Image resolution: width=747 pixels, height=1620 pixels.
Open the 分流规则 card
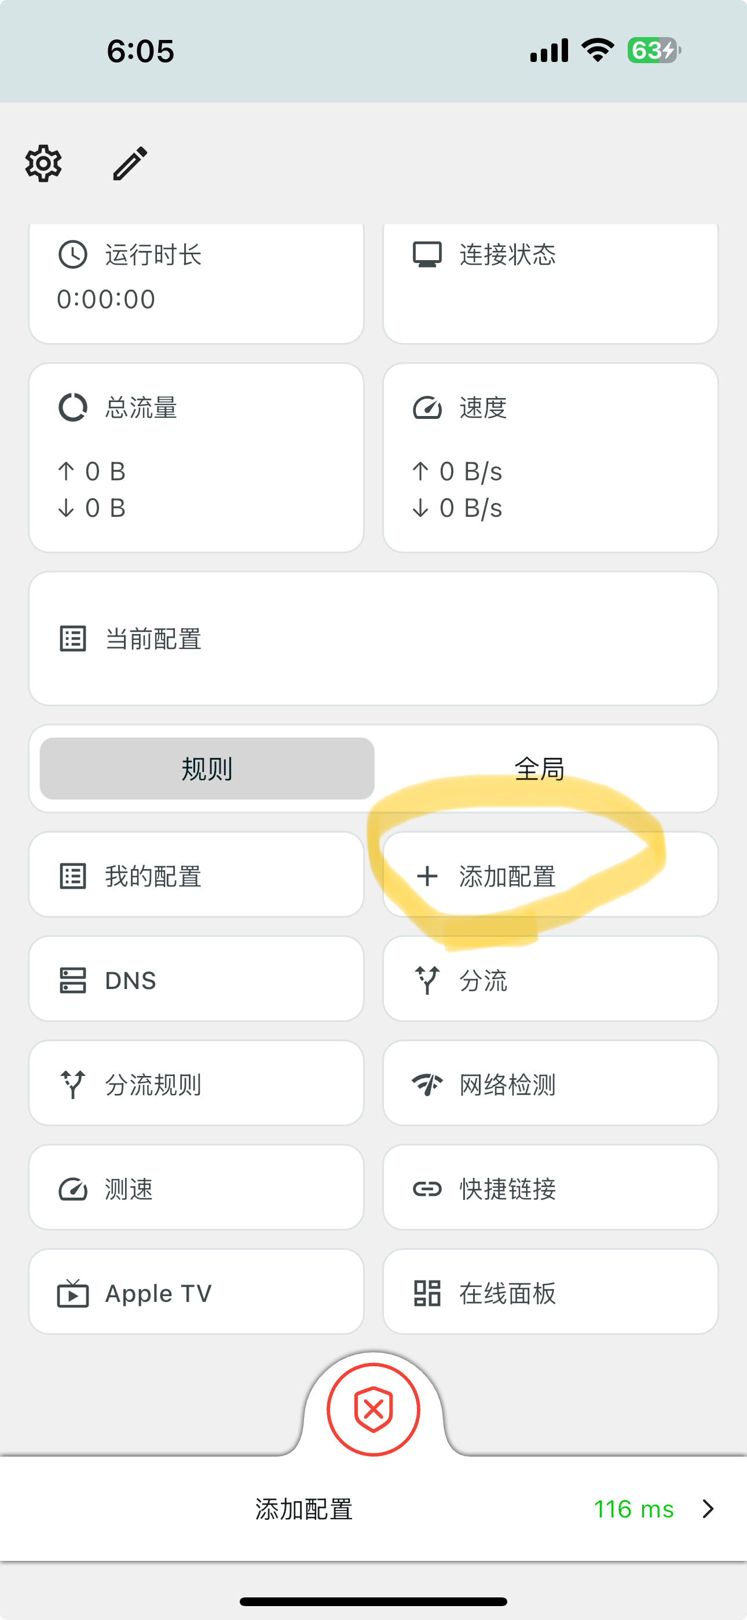pos(196,1083)
